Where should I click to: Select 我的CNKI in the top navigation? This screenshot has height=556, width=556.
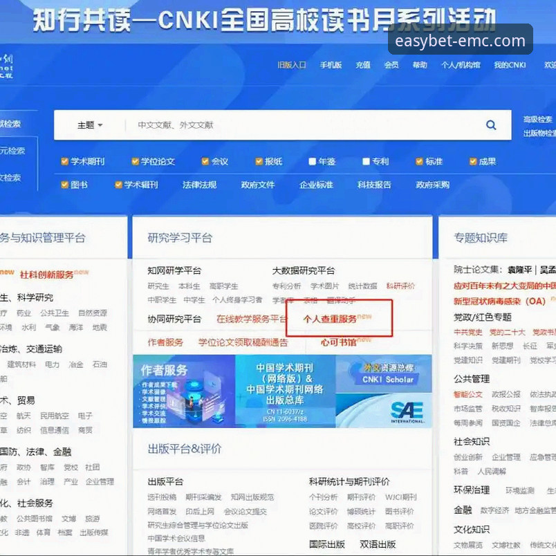click(x=510, y=64)
